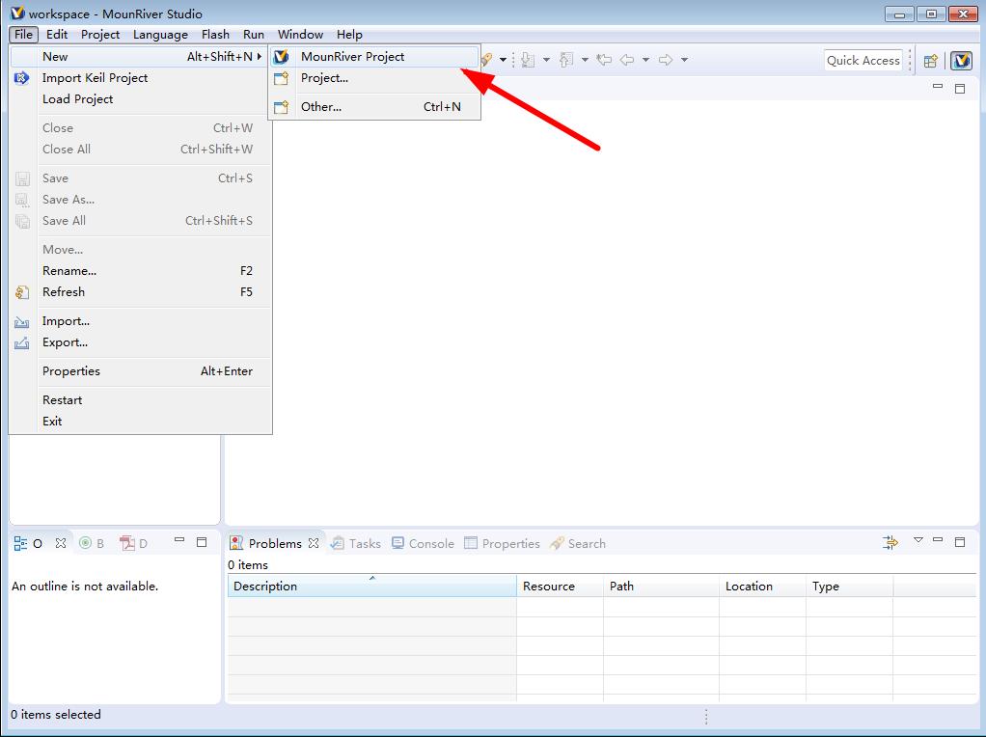Select Rename... in the File menu
Image resolution: width=986 pixels, height=737 pixels.
tap(140, 271)
